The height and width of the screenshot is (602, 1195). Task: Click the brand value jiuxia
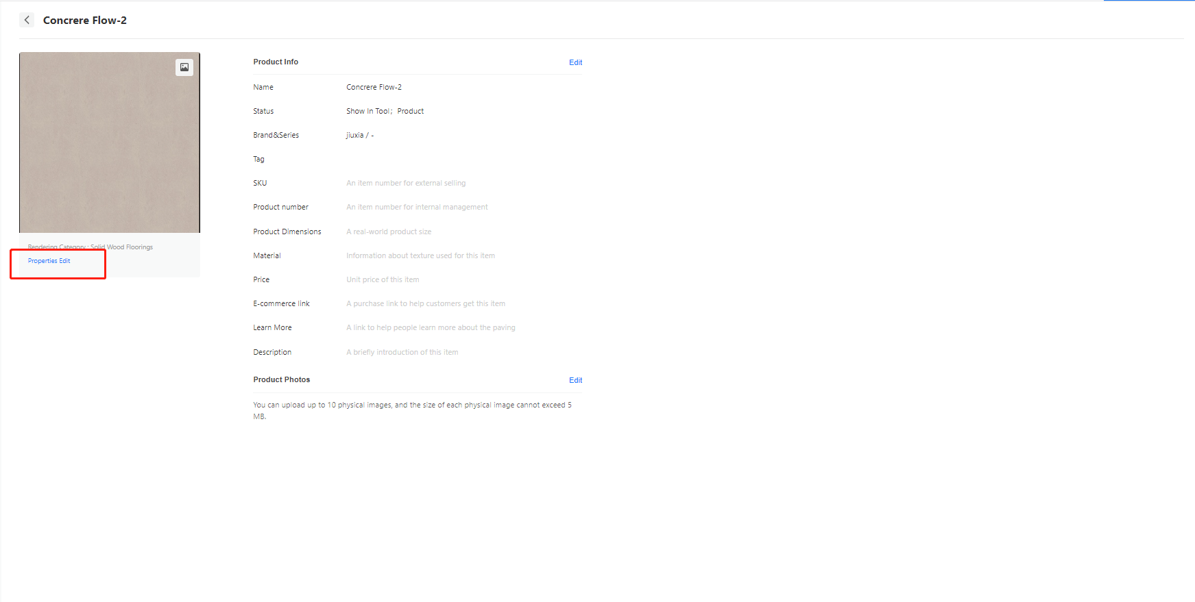(x=355, y=135)
